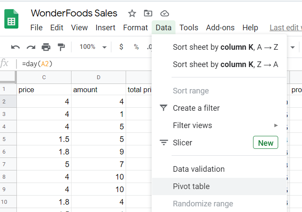Image resolution: width=302 pixels, height=212 pixels.
Task: Click the New badge beside Slicer
Action: (265, 143)
